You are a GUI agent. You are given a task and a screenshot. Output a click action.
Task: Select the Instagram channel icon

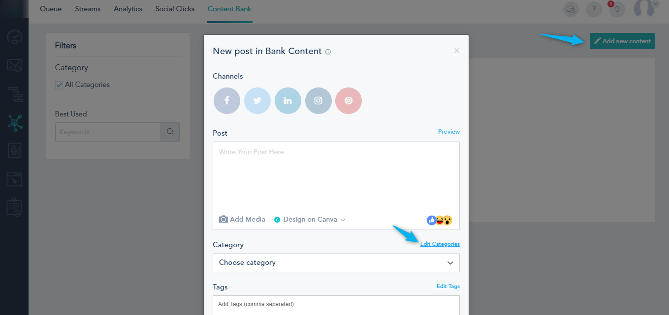click(319, 101)
